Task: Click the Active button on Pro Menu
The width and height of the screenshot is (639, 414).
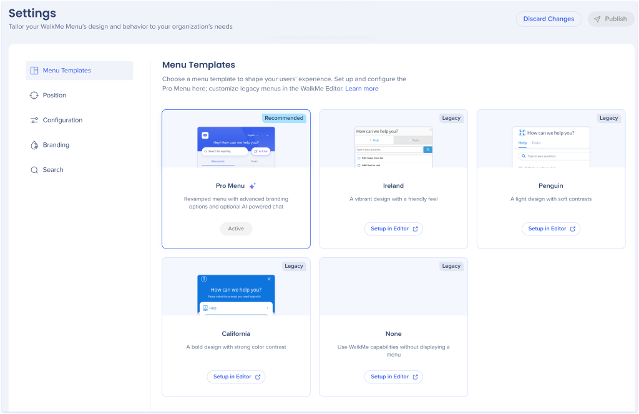Action: click(x=236, y=229)
